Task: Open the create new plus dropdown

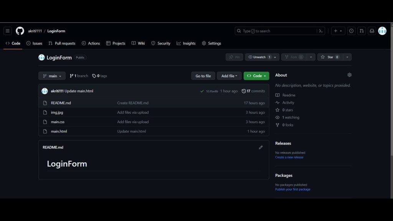Action: [x=338, y=31]
